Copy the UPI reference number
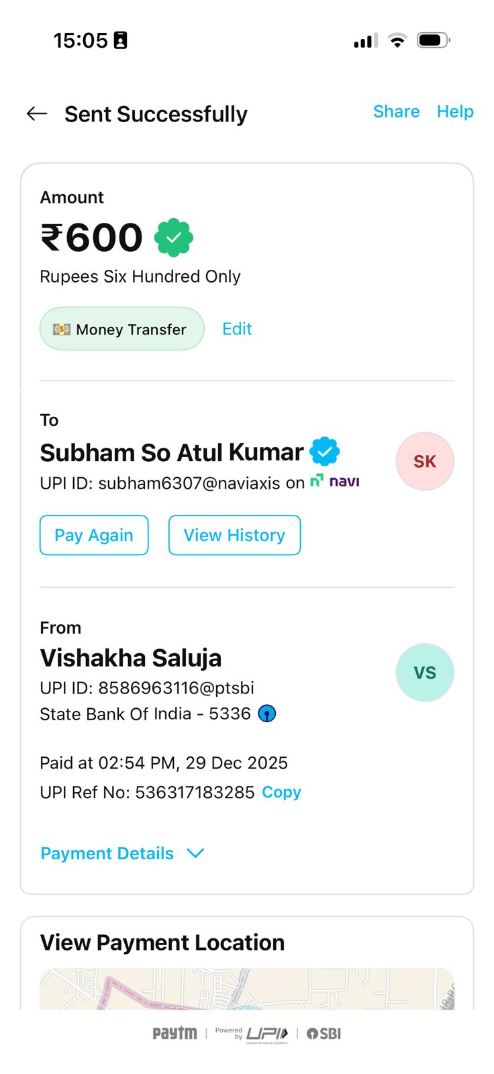 (x=281, y=792)
